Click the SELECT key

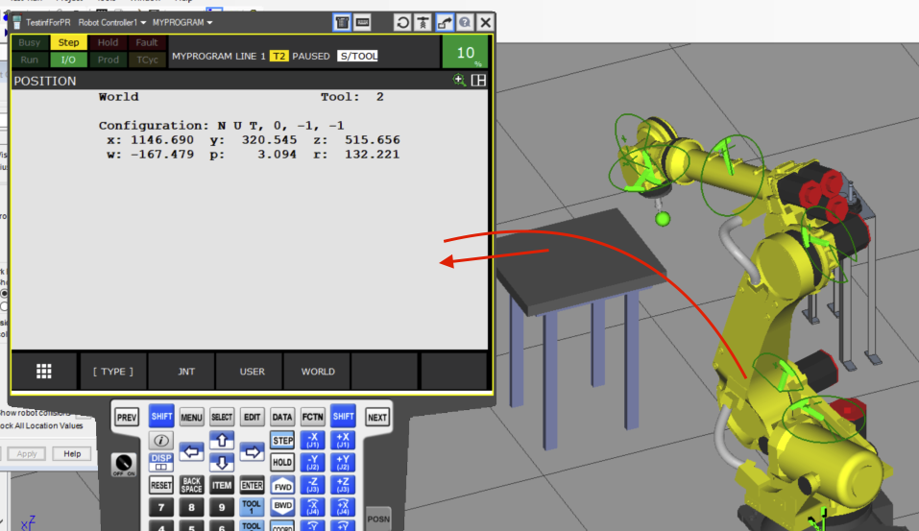[222, 418]
